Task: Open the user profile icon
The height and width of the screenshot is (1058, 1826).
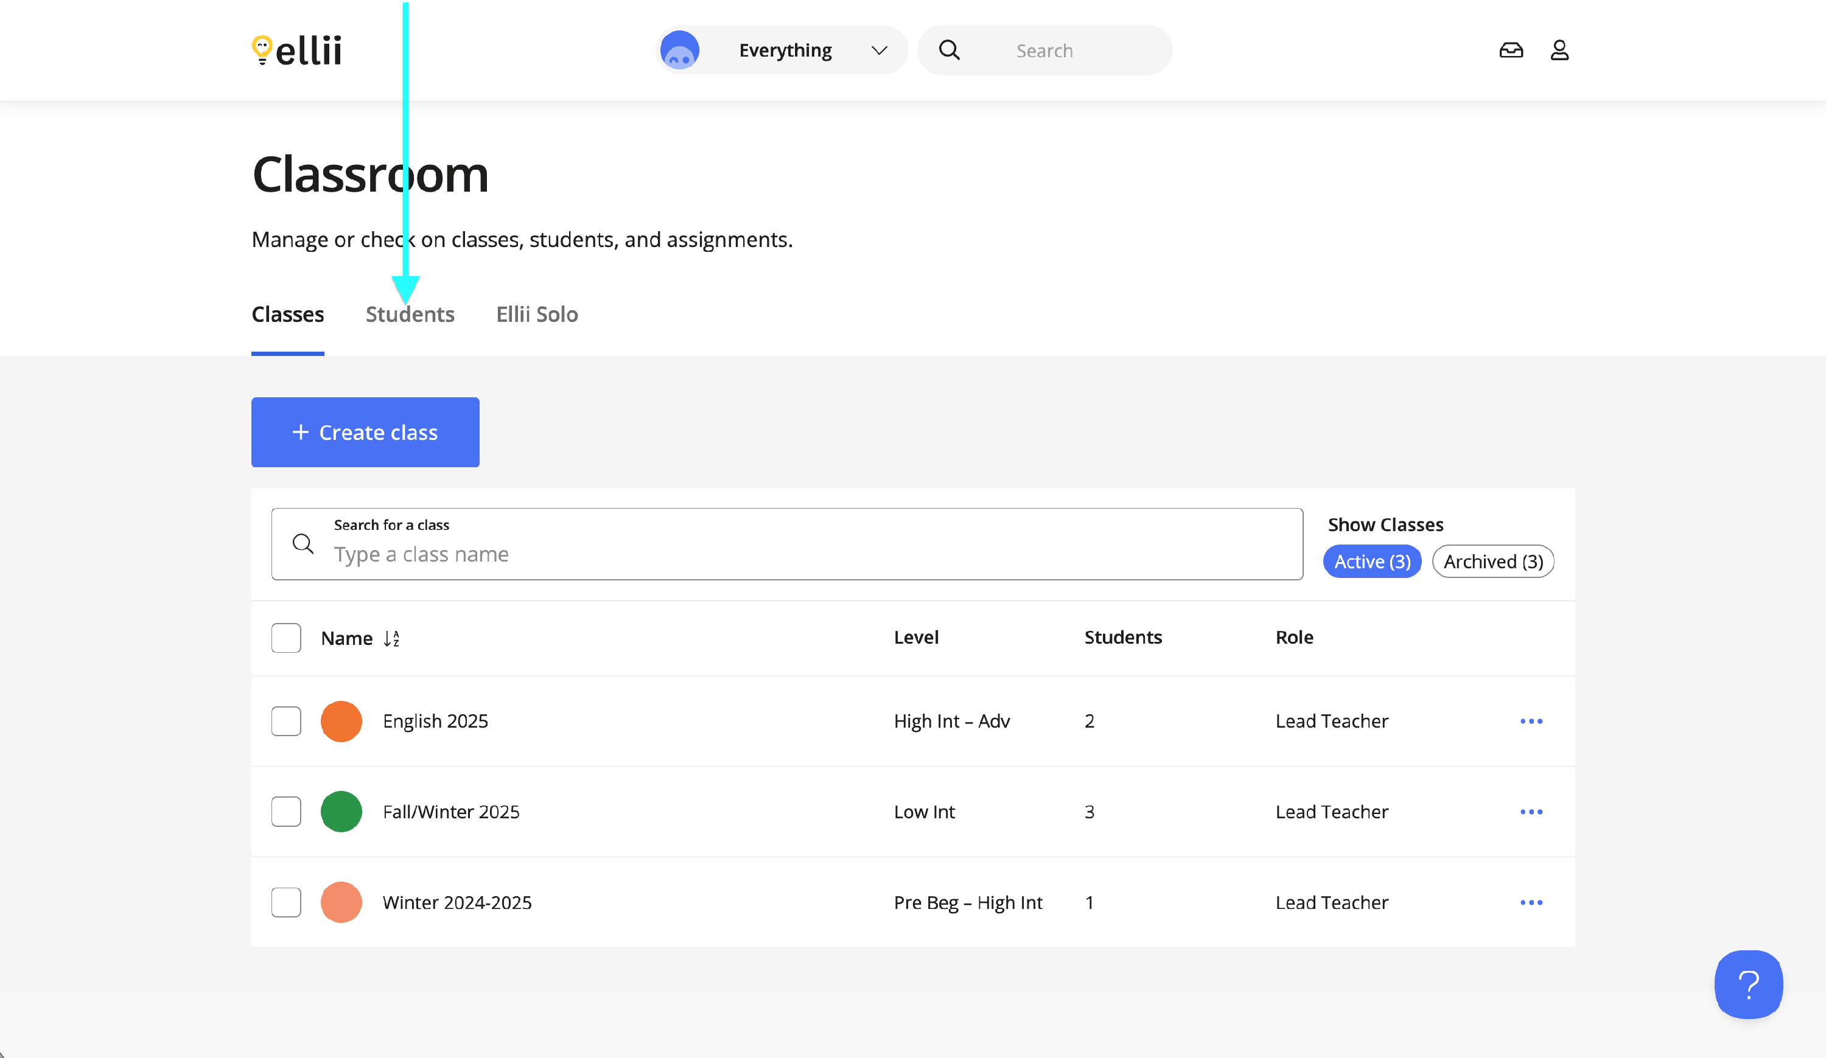Action: click(x=1559, y=50)
